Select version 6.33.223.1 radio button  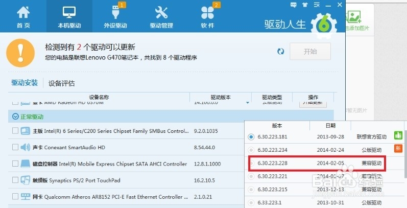(251, 202)
